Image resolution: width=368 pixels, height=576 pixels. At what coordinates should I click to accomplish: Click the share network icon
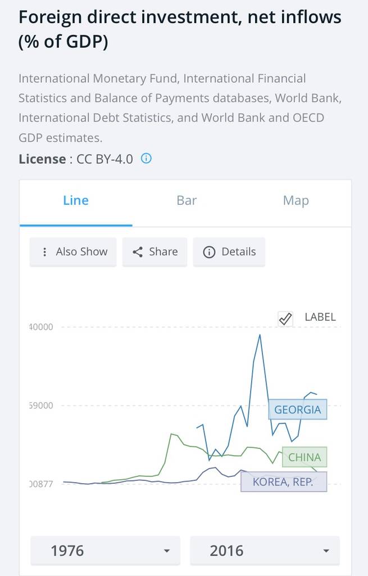point(138,251)
